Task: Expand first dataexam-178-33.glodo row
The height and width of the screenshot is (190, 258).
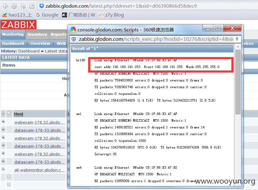Action: (x=3, y=130)
